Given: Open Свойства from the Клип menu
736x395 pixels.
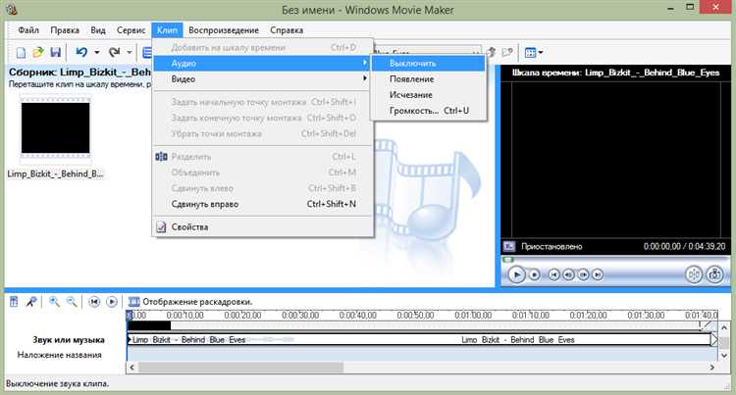Looking at the screenshot, I should tap(263, 226).
